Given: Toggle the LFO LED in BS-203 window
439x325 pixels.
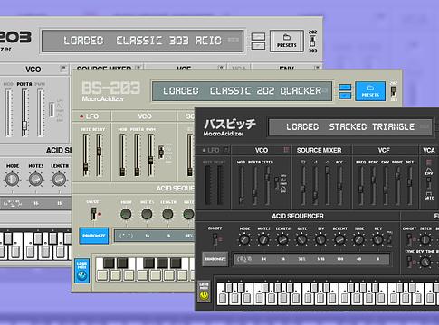Looking at the screenshot, I should pyautogui.click(x=81, y=116).
